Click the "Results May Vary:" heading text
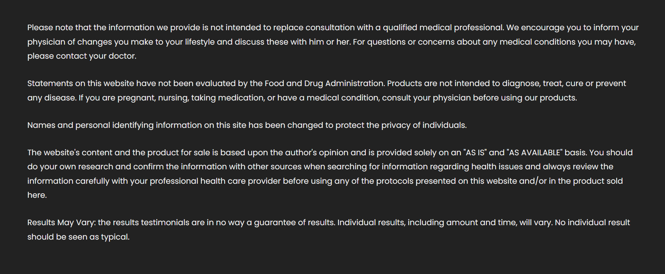This screenshot has height=274, width=665. pyautogui.click(x=62, y=223)
